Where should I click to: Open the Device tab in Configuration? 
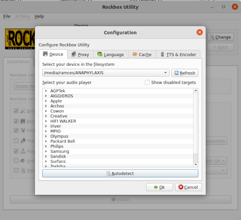coord(53,54)
